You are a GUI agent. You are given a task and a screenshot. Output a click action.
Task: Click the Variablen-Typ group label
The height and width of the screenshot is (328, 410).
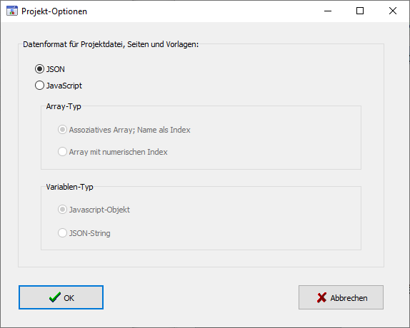tap(69, 187)
